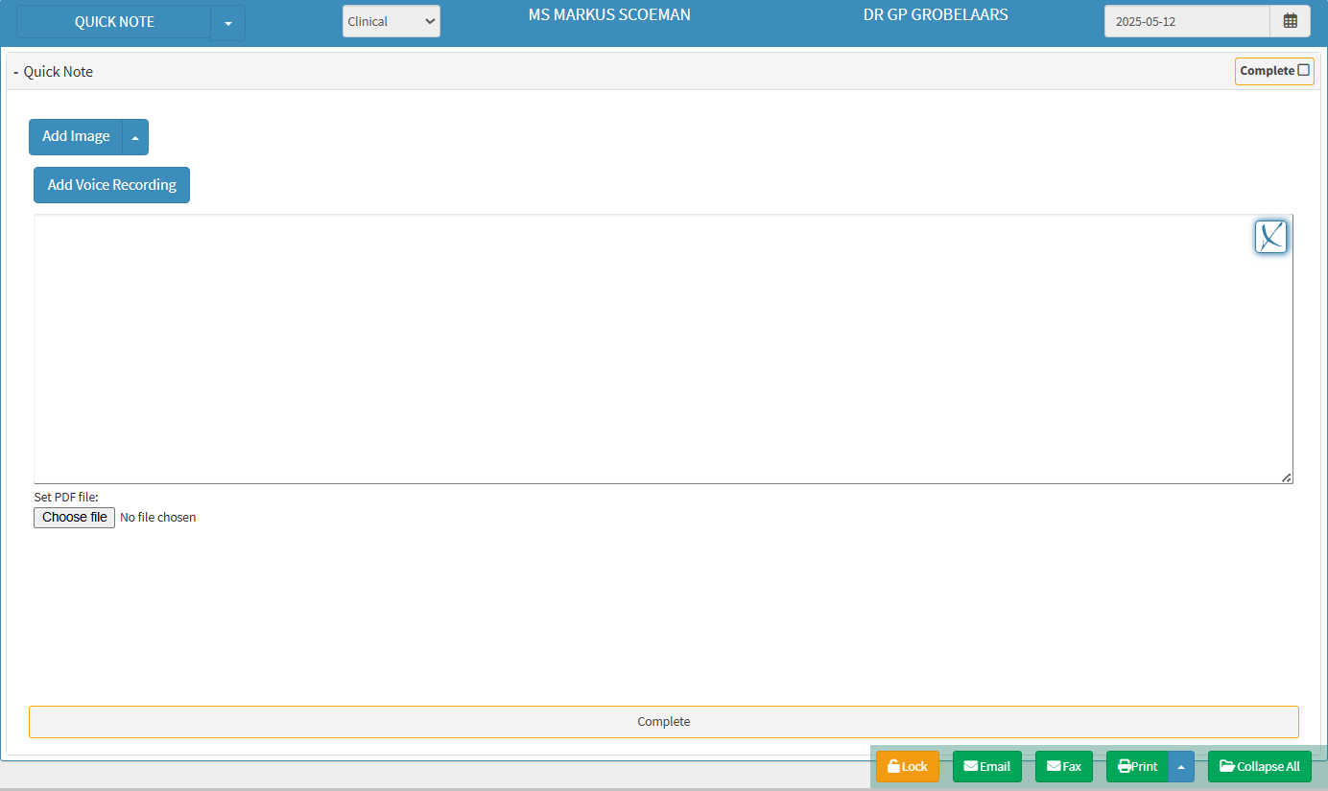1328x791 pixels.
Task: Click Collapse All folder icon button
Action: 1259,766
